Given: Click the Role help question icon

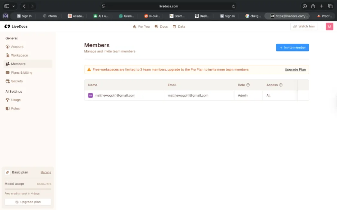Looking at the screenshot, I should 248,85.
